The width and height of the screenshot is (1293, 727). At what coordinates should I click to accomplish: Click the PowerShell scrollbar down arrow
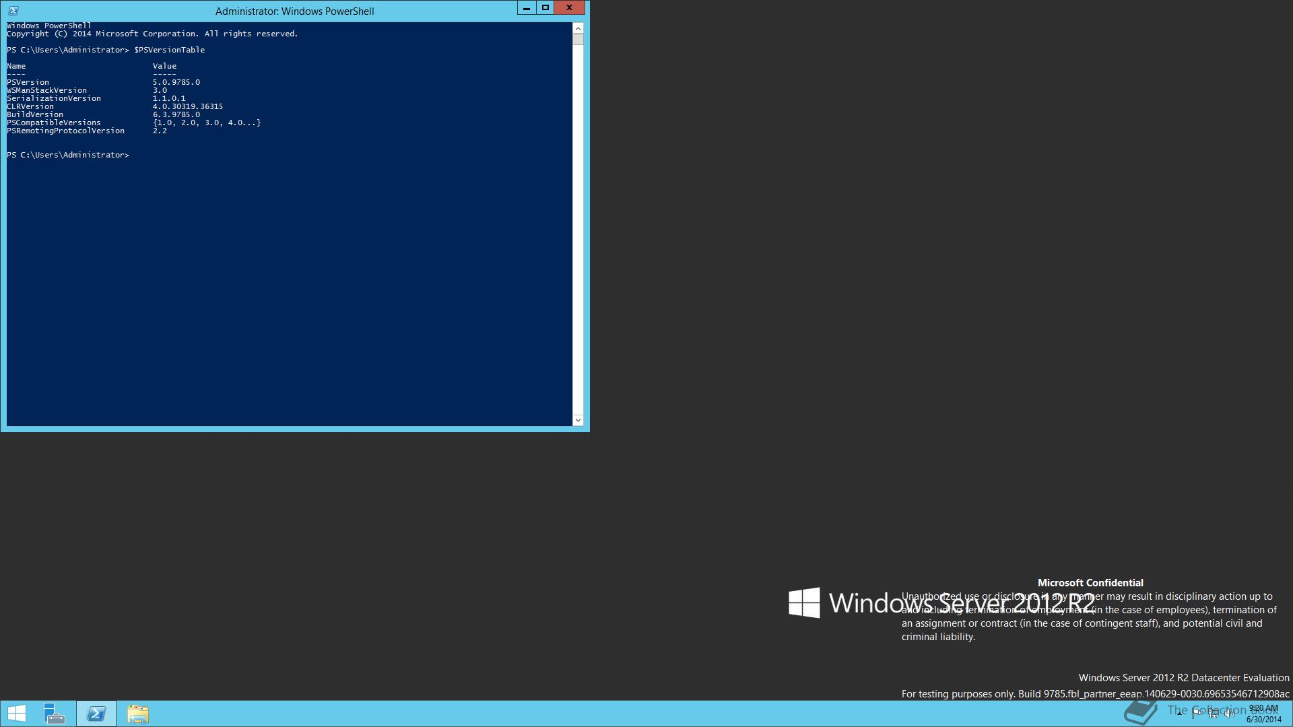pos(578,420)
